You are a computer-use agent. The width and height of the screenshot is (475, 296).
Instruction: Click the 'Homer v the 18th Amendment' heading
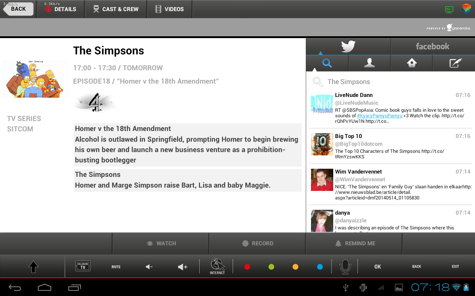[x=123, y=129]
